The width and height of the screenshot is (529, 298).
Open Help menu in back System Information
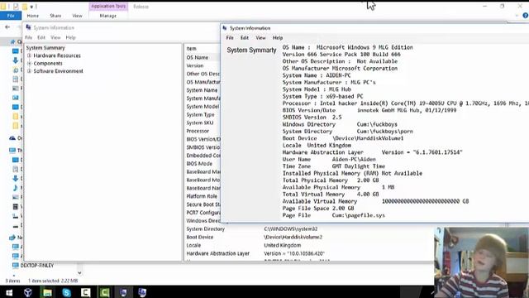(x=70, y=37)
